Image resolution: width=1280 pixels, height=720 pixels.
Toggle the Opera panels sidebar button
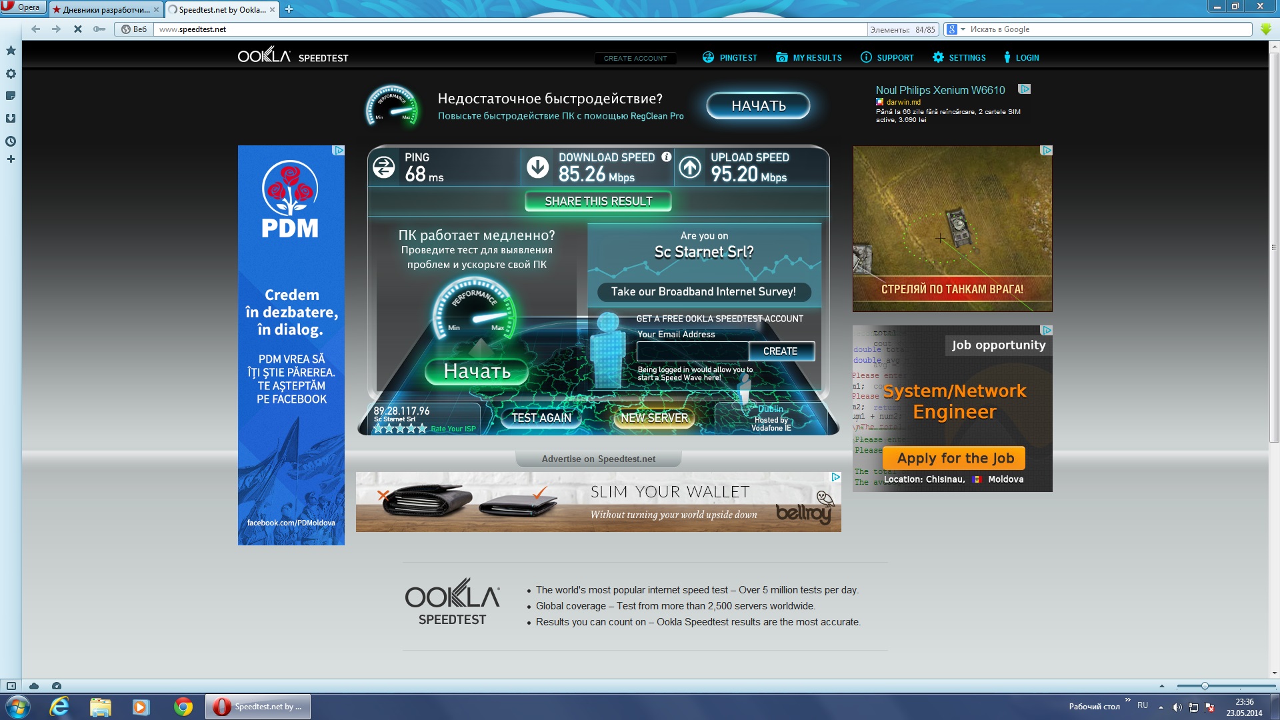tap(11, 686)
